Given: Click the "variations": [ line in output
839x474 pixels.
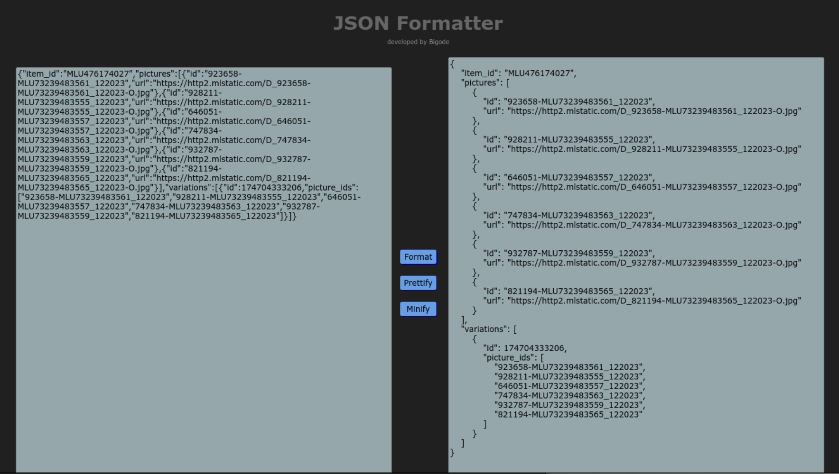Looking at the screenshot, I should coord(489,329).
